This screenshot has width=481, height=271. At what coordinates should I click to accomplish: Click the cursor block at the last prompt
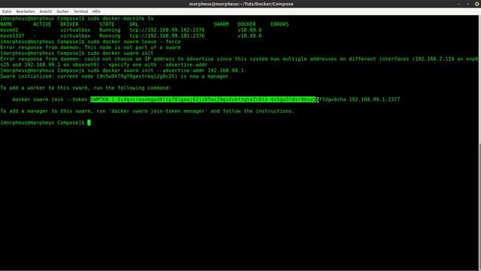pyautogui.click(x=89, y=123)
